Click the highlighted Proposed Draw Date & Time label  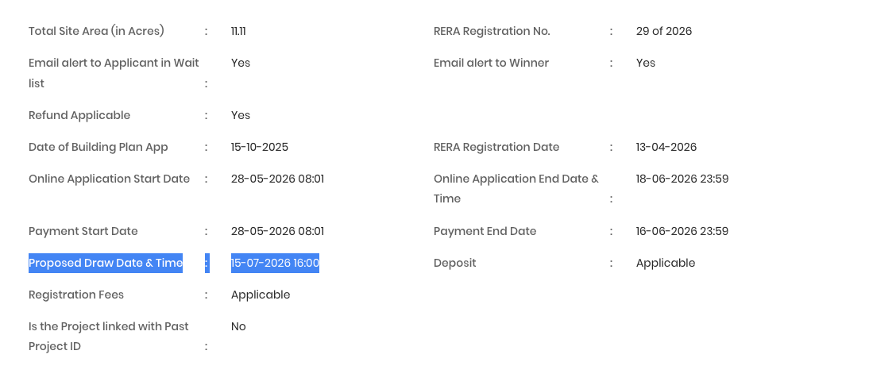pyautogui.click(x=106, y=264)
